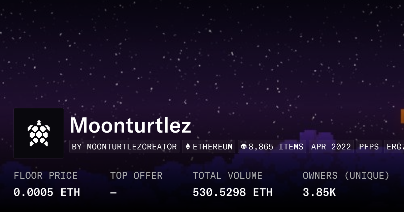Click the FLOOR PRICE label
Viewport: 404px width, 212px height.
tap(45, 176)
